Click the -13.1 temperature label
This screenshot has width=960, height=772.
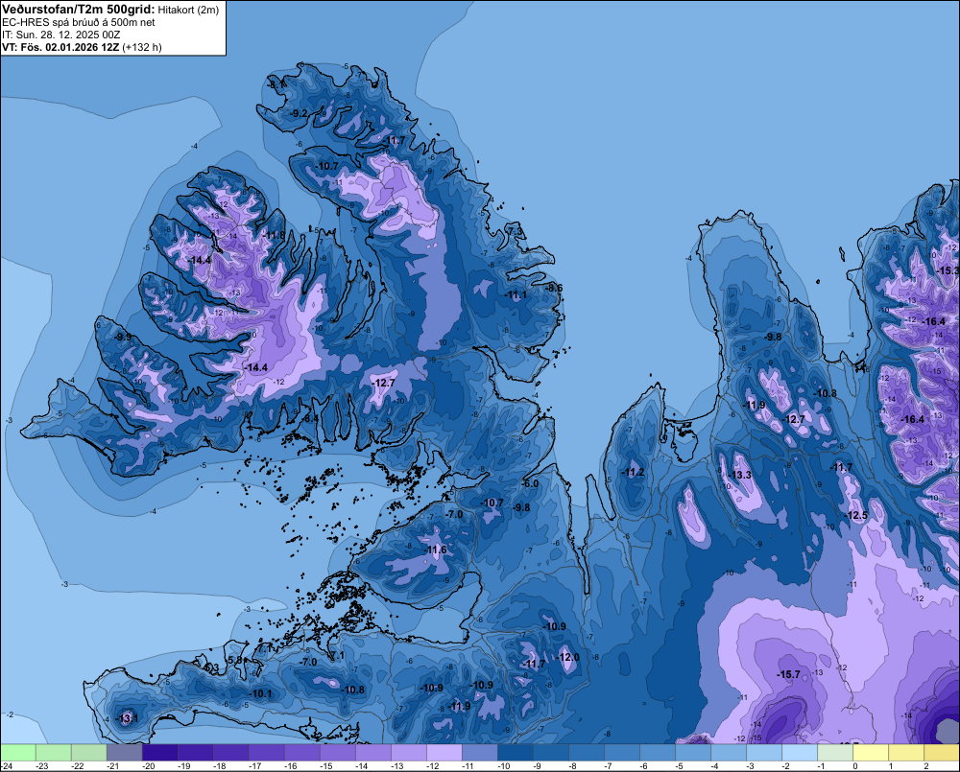[128, 718]
